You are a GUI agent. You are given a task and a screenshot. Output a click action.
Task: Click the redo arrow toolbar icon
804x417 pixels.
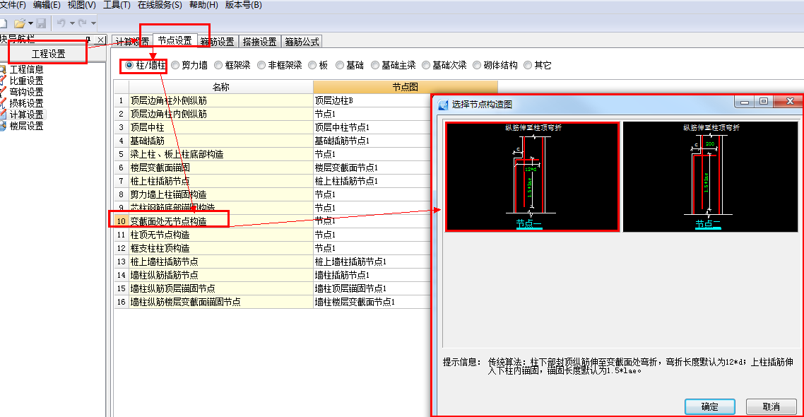[83, 23]
